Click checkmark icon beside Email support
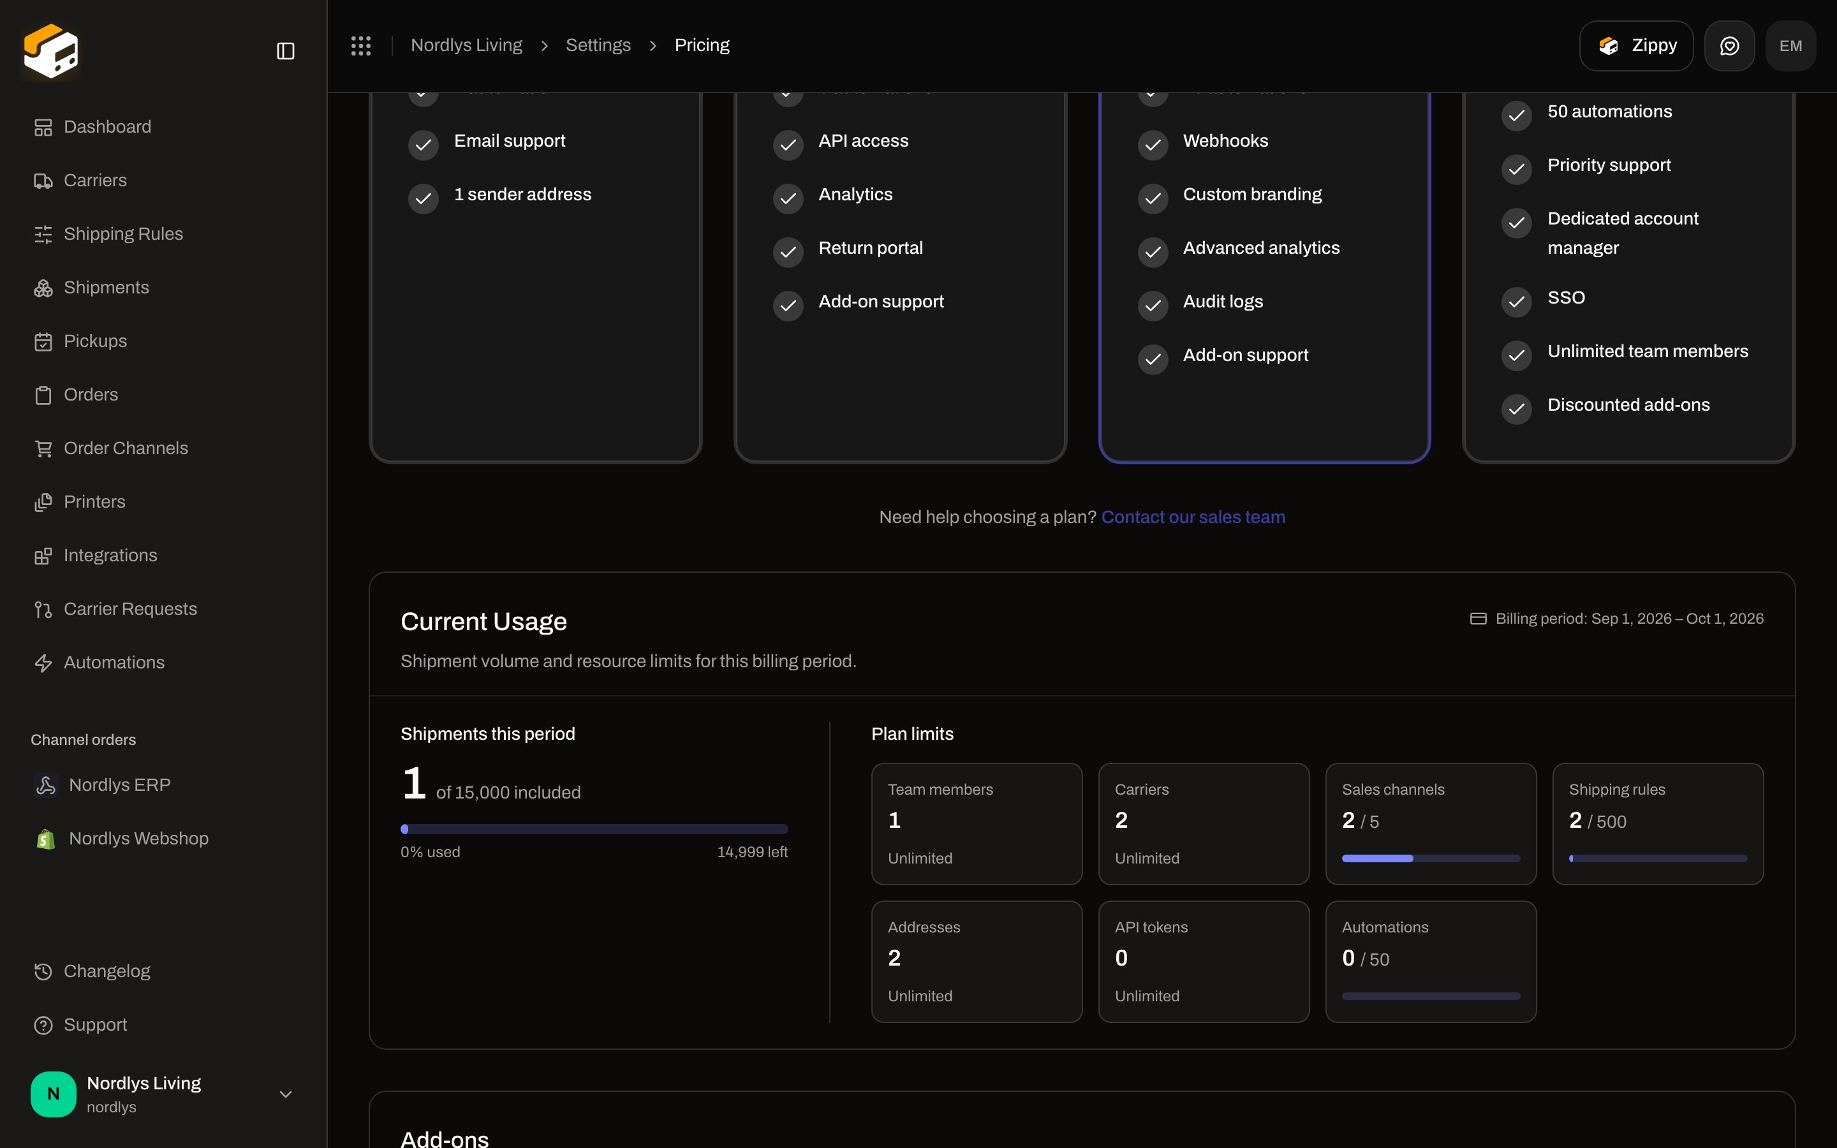 pos(424,144)
